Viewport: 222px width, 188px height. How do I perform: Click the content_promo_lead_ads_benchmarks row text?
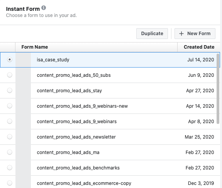click(x=78, y=168)
